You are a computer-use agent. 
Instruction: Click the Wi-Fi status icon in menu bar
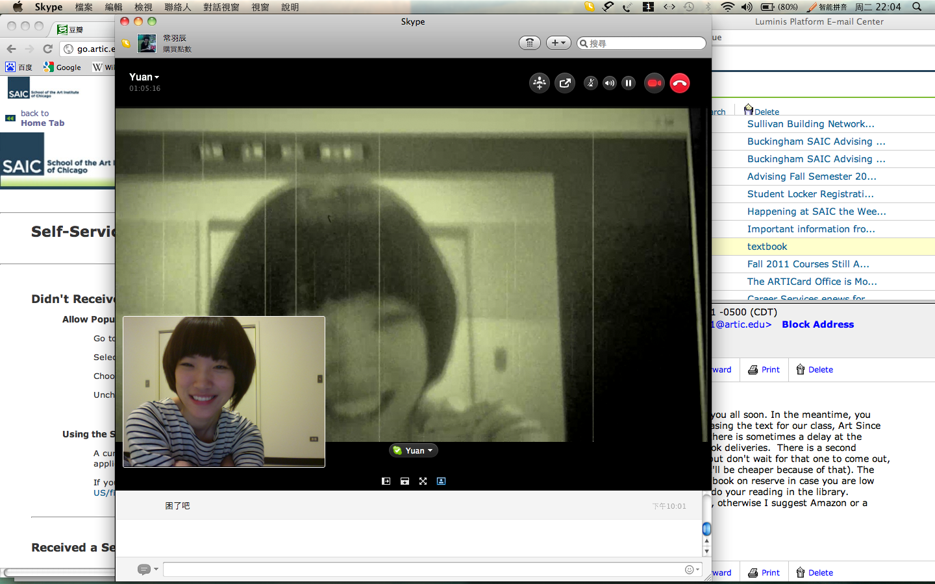click(728, 6)
